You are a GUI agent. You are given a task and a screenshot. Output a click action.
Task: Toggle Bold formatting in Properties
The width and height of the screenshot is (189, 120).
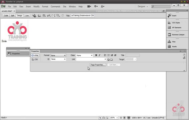point(96,55)
